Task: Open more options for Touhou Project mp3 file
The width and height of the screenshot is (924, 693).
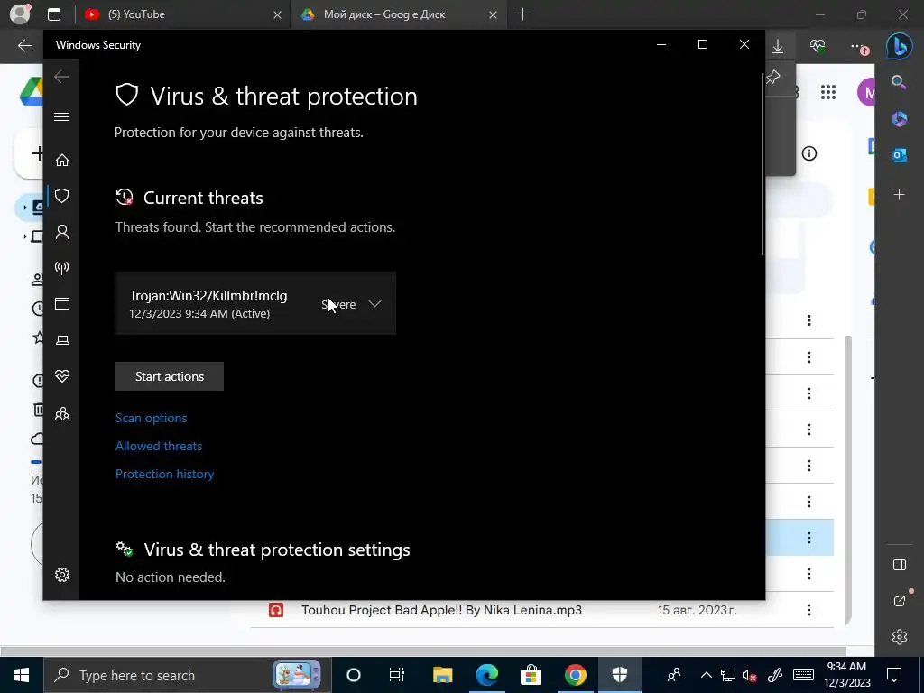Action: click(809, 610)
